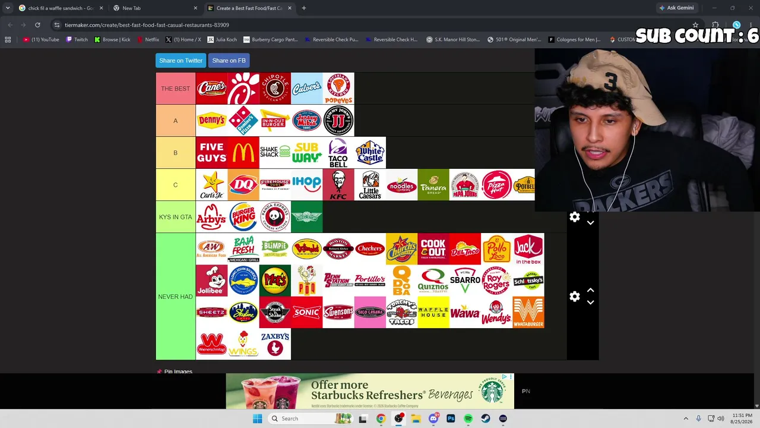Open network settings from the system tray
Viewport: 760px width, 428px height.
coord(711,418)
